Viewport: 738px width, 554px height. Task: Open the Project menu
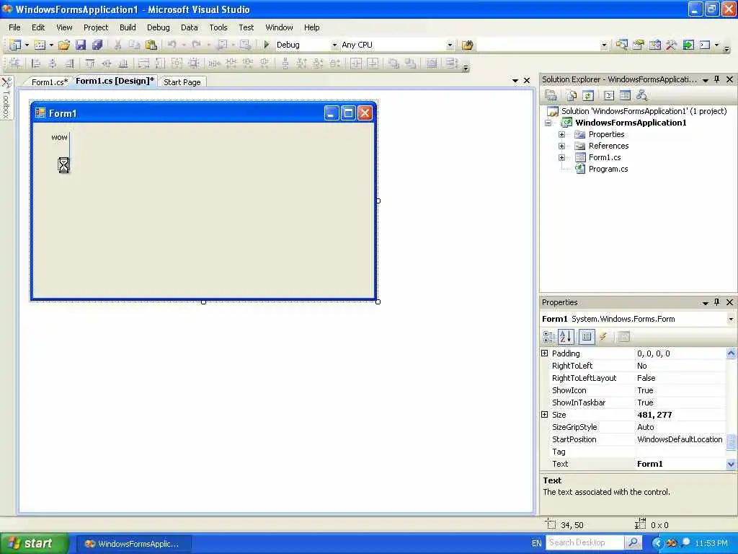coord(96,27)
